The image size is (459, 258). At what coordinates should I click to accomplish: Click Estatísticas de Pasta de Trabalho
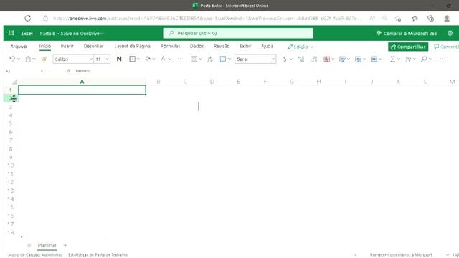coord(98,255)
